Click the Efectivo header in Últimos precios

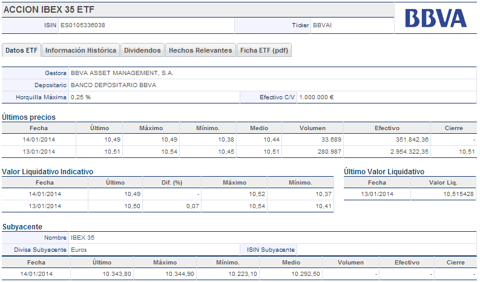387,128
